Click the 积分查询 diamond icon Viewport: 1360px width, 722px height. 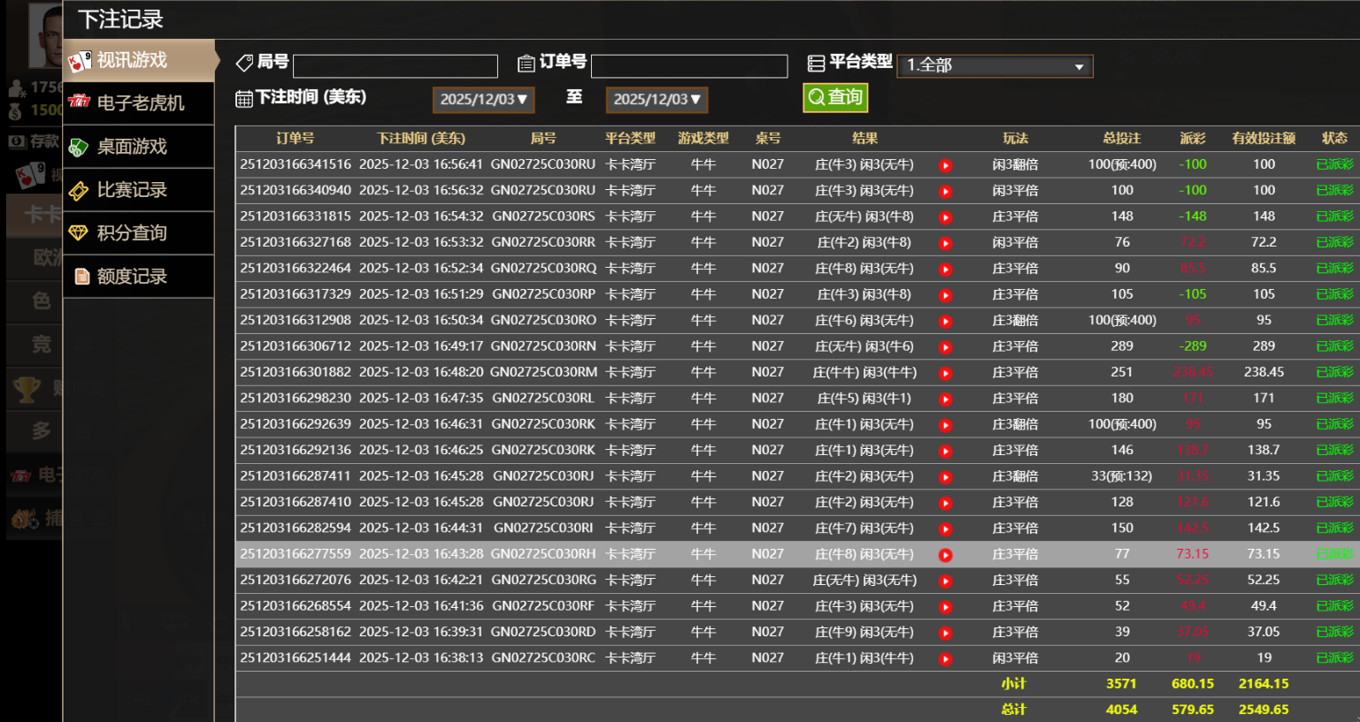pos(80,233)
